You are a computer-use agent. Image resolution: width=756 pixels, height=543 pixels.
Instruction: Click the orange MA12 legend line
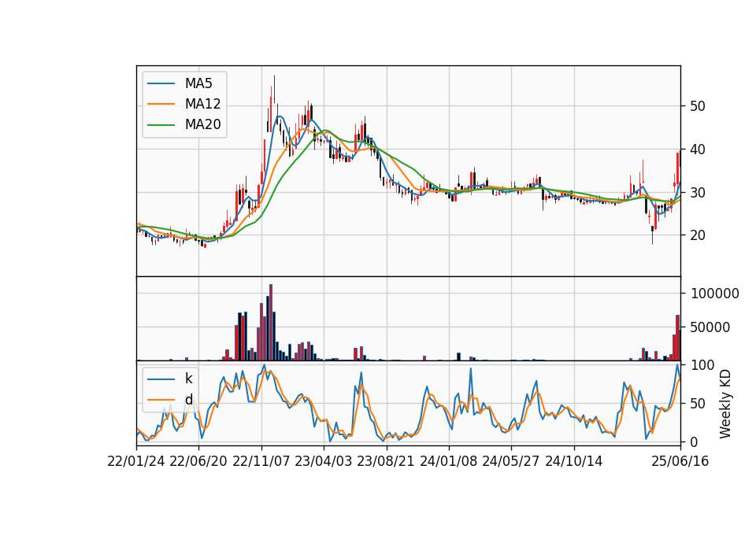[x=161, y=104]
